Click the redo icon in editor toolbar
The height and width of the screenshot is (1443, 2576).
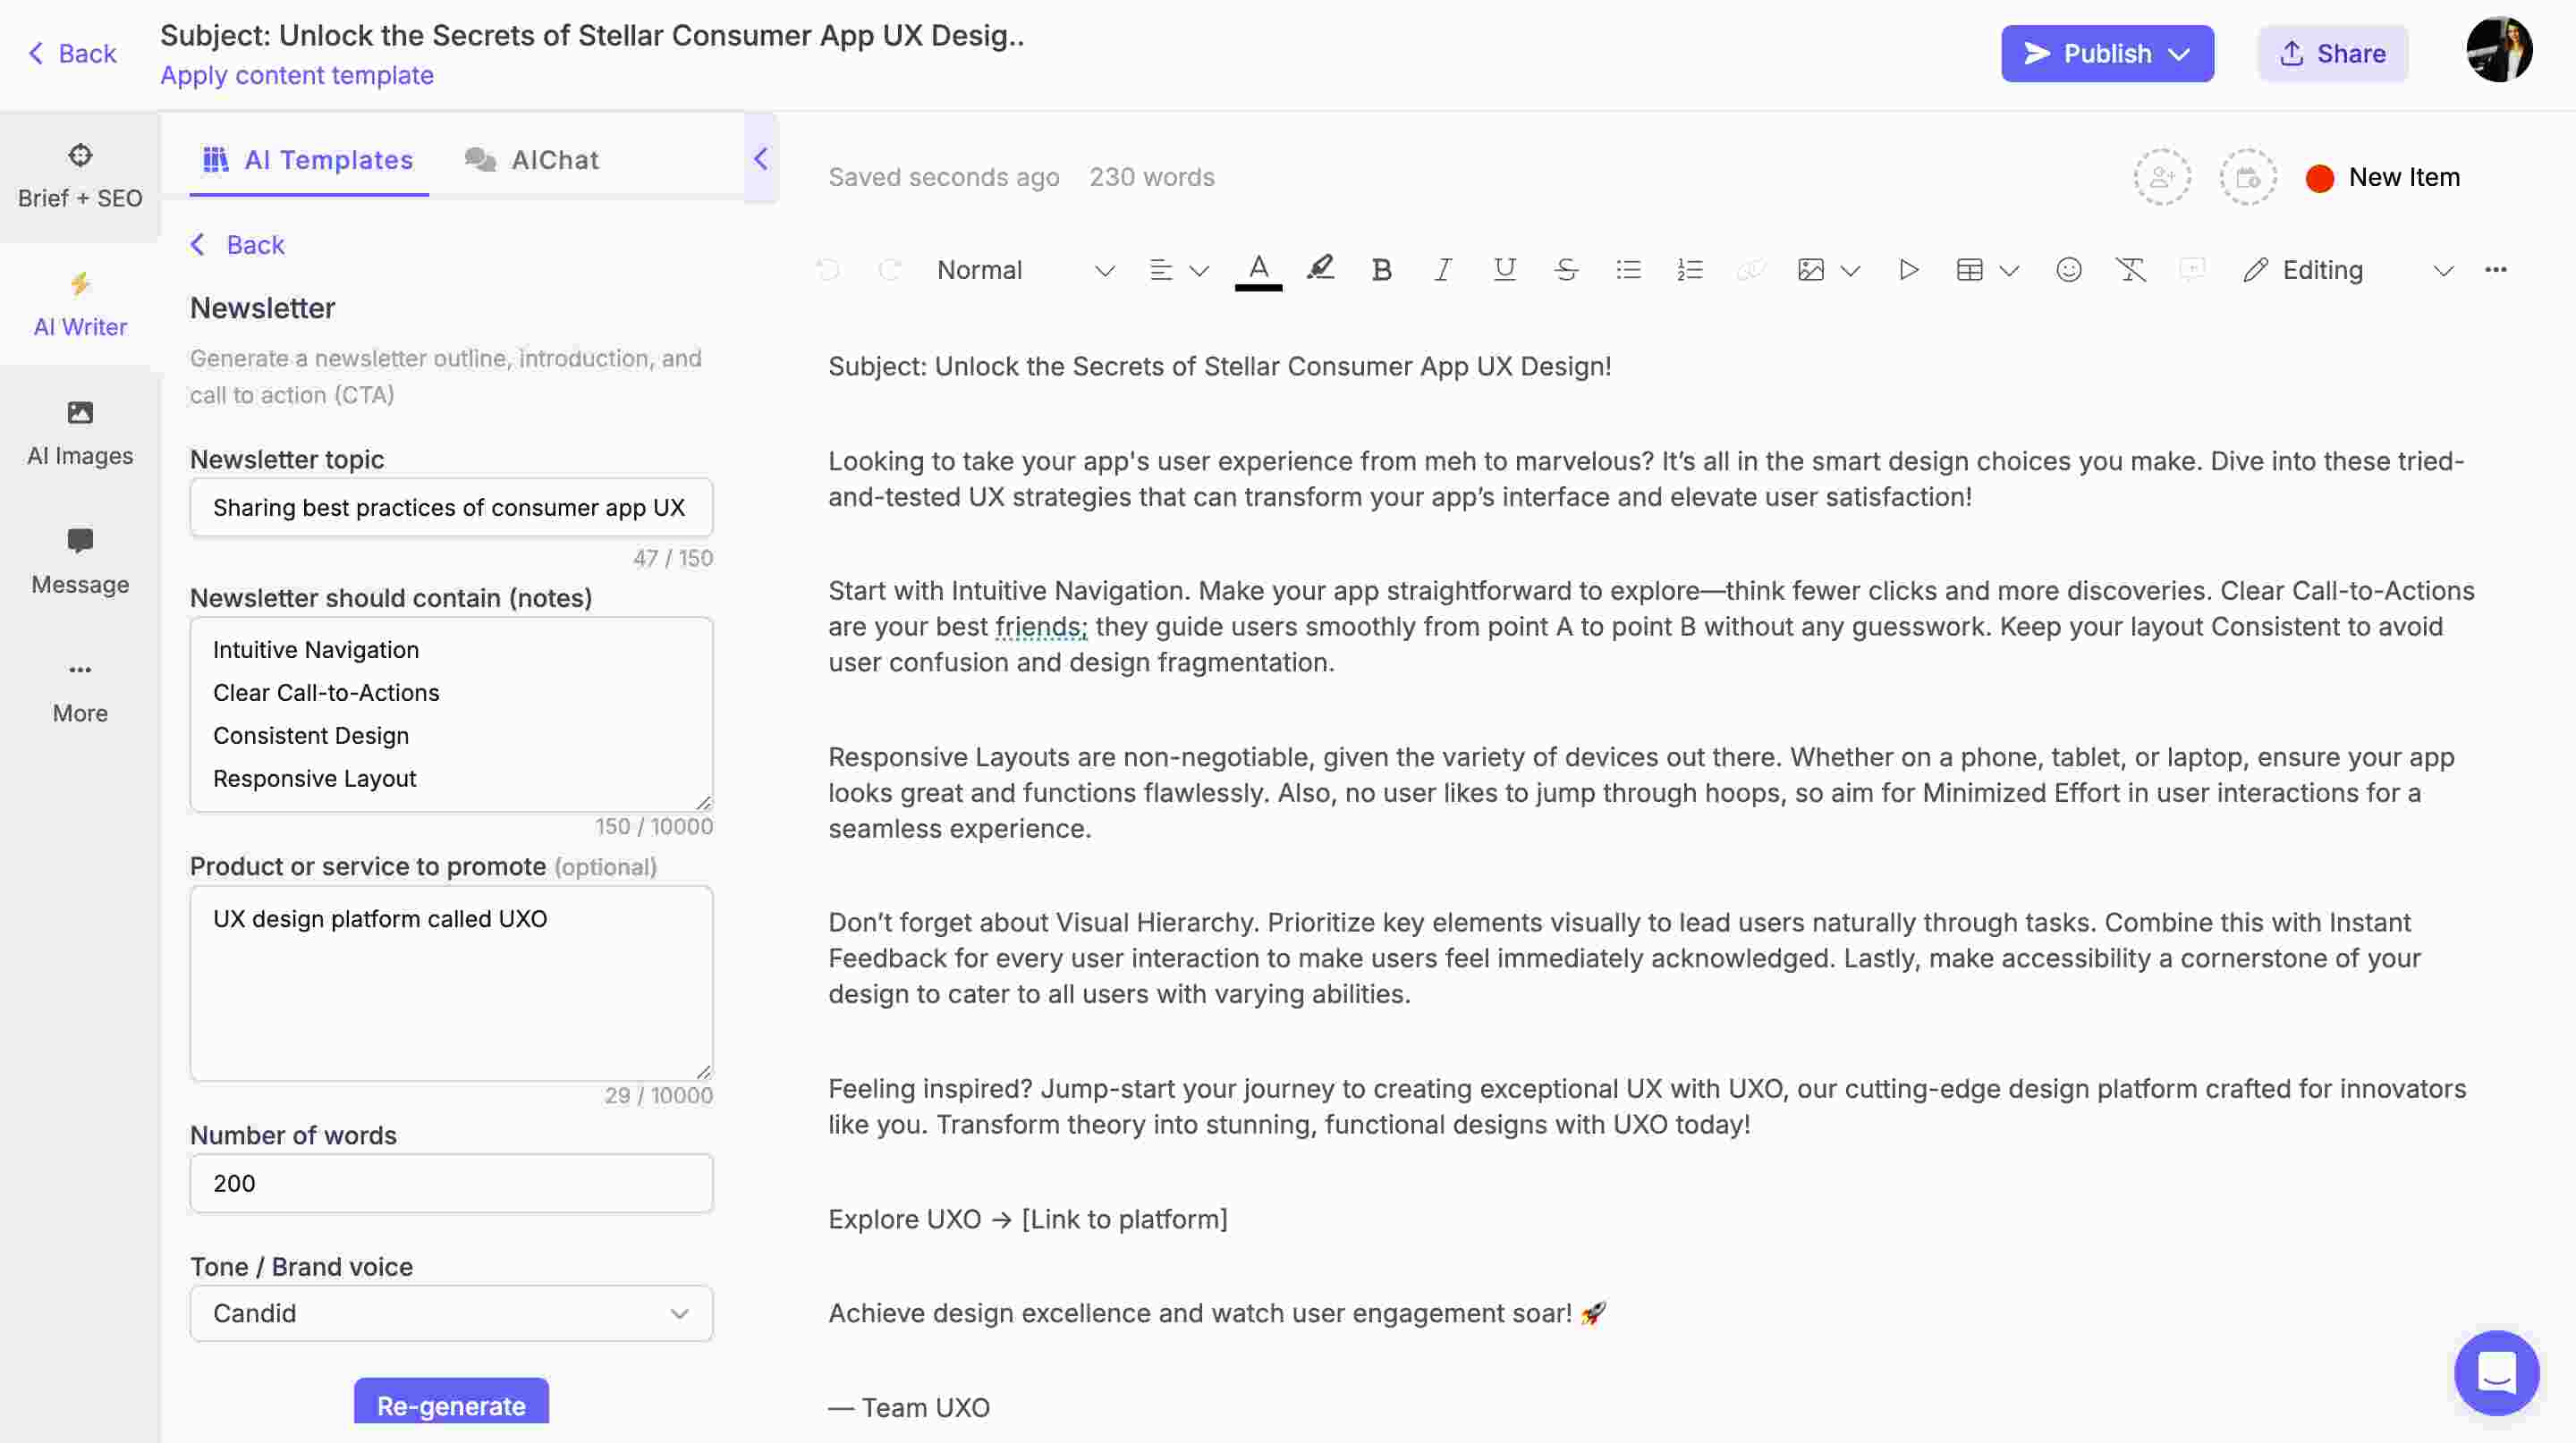(889, 270)
